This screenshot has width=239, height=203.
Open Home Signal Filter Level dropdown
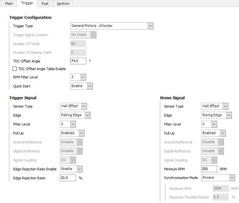pos(209,124)
